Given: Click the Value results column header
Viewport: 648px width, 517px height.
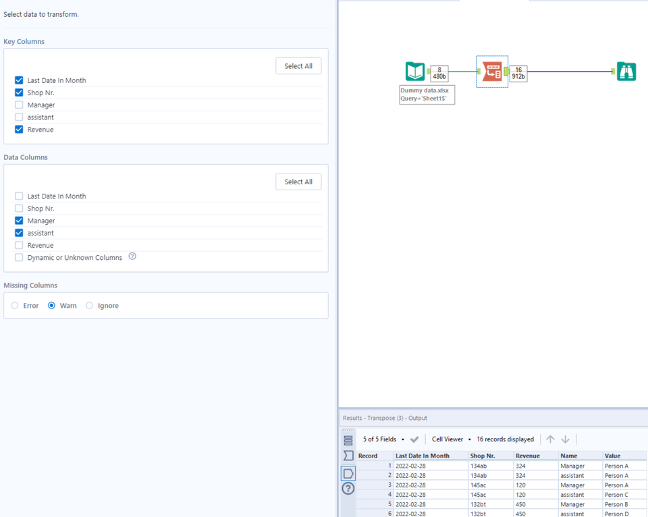Looking at the screenshot, I should (x=624, y=456).
